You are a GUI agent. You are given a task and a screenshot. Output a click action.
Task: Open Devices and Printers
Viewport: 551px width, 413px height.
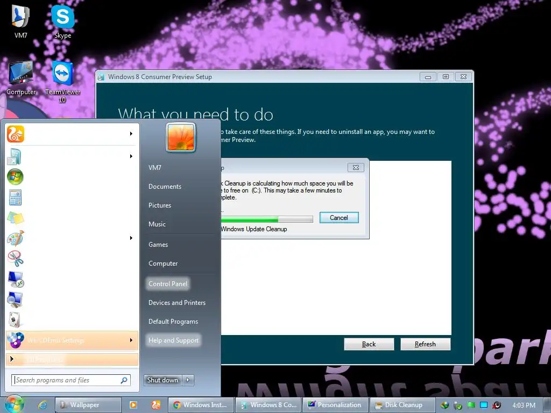[x=176, y=303]
